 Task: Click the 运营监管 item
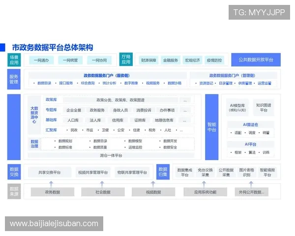coord(265,83)
